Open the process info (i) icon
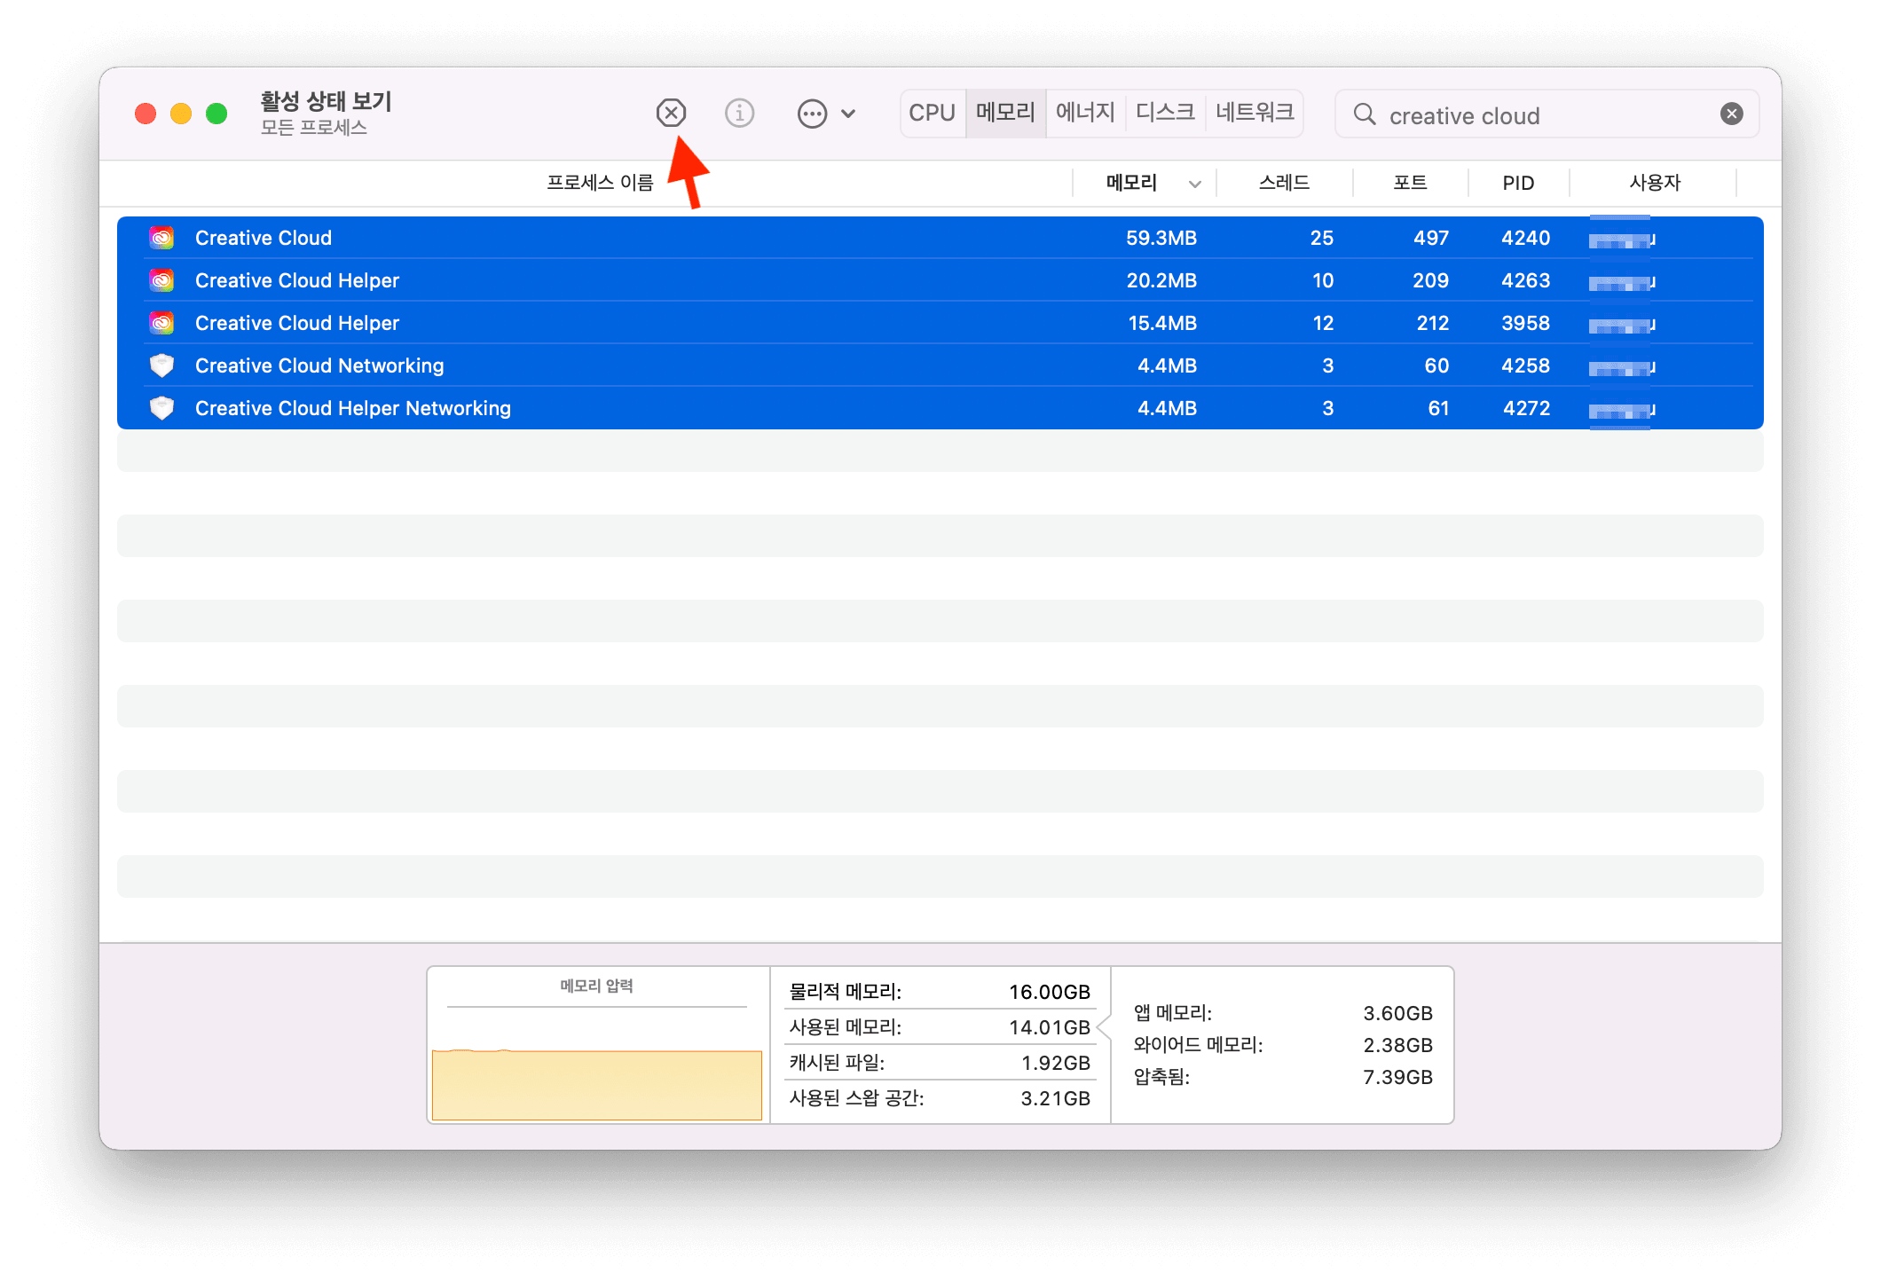 pyautogui.click(x=739, y=113)
